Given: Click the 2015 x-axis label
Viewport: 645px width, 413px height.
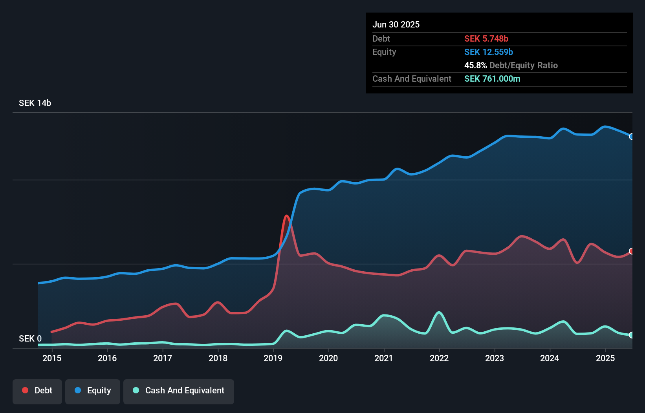Looking at the screenshot, I should pyautogui.click(x=52, y=358).
